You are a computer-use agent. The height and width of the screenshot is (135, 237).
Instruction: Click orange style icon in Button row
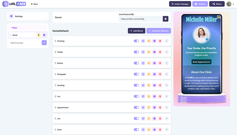[x=149, y=63]
